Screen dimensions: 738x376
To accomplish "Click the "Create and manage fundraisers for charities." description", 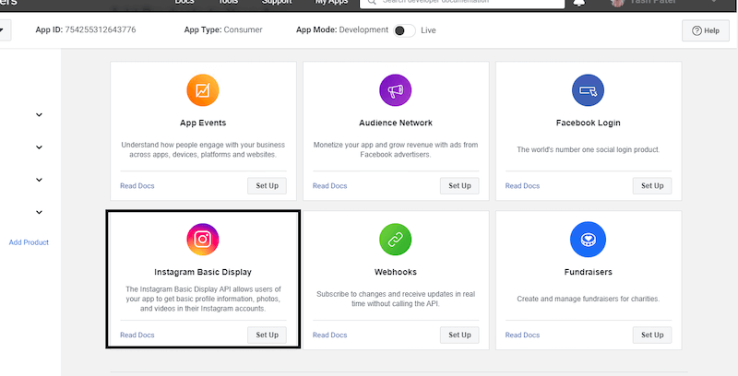I will [x=588, y=299].
